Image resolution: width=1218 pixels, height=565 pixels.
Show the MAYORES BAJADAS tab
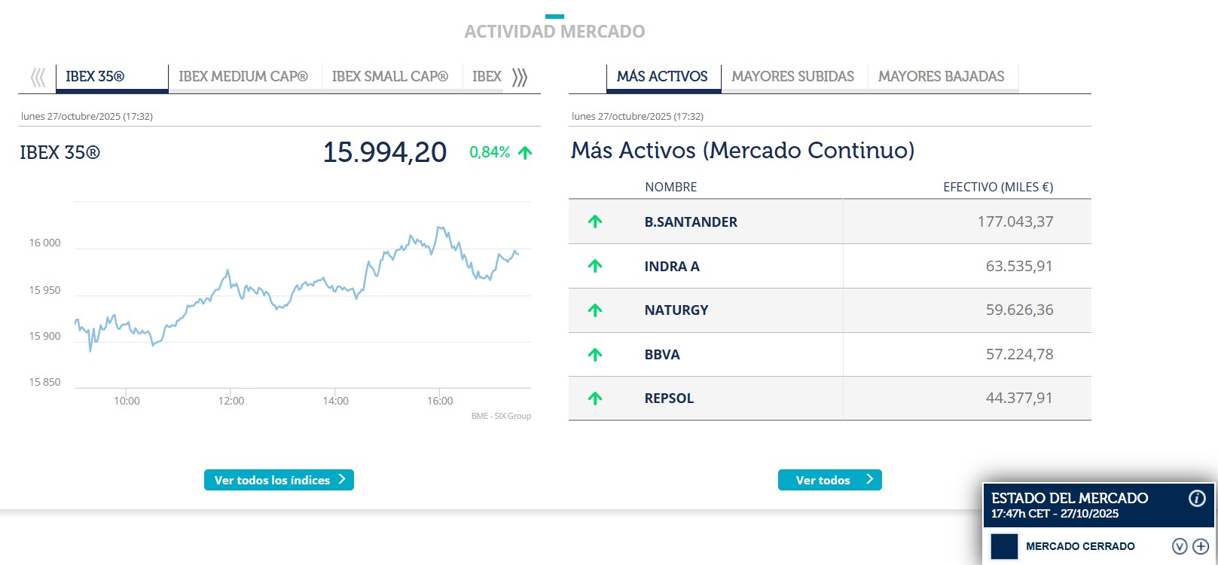click(x=941, y=77)
